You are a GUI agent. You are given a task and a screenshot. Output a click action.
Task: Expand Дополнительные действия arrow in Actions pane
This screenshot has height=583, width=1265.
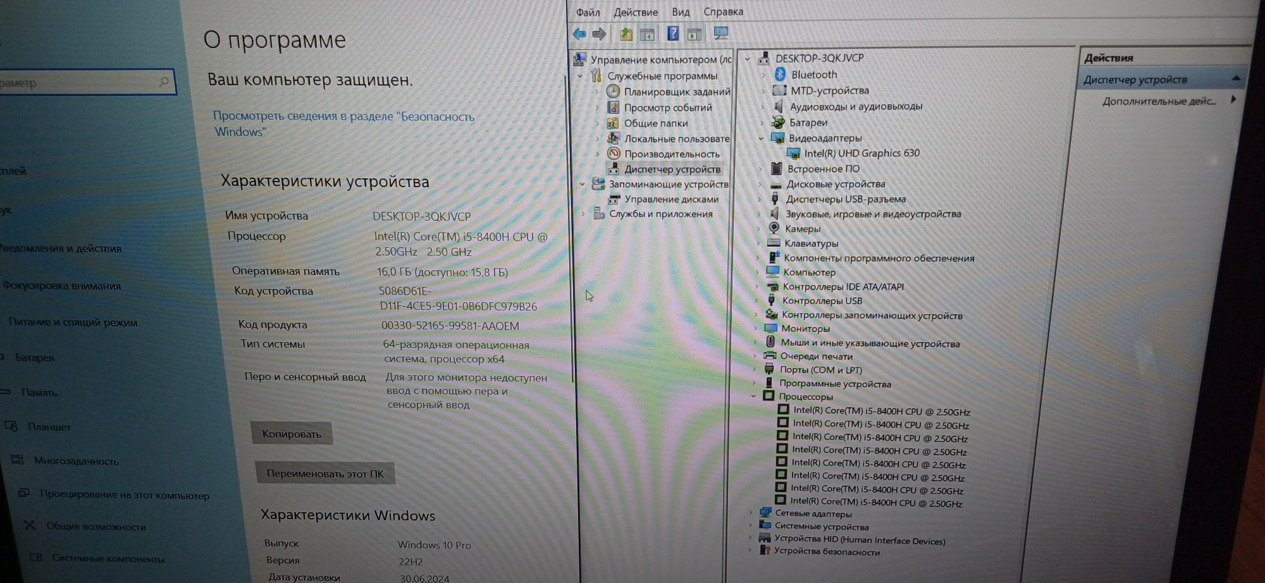pos(1233,99)
